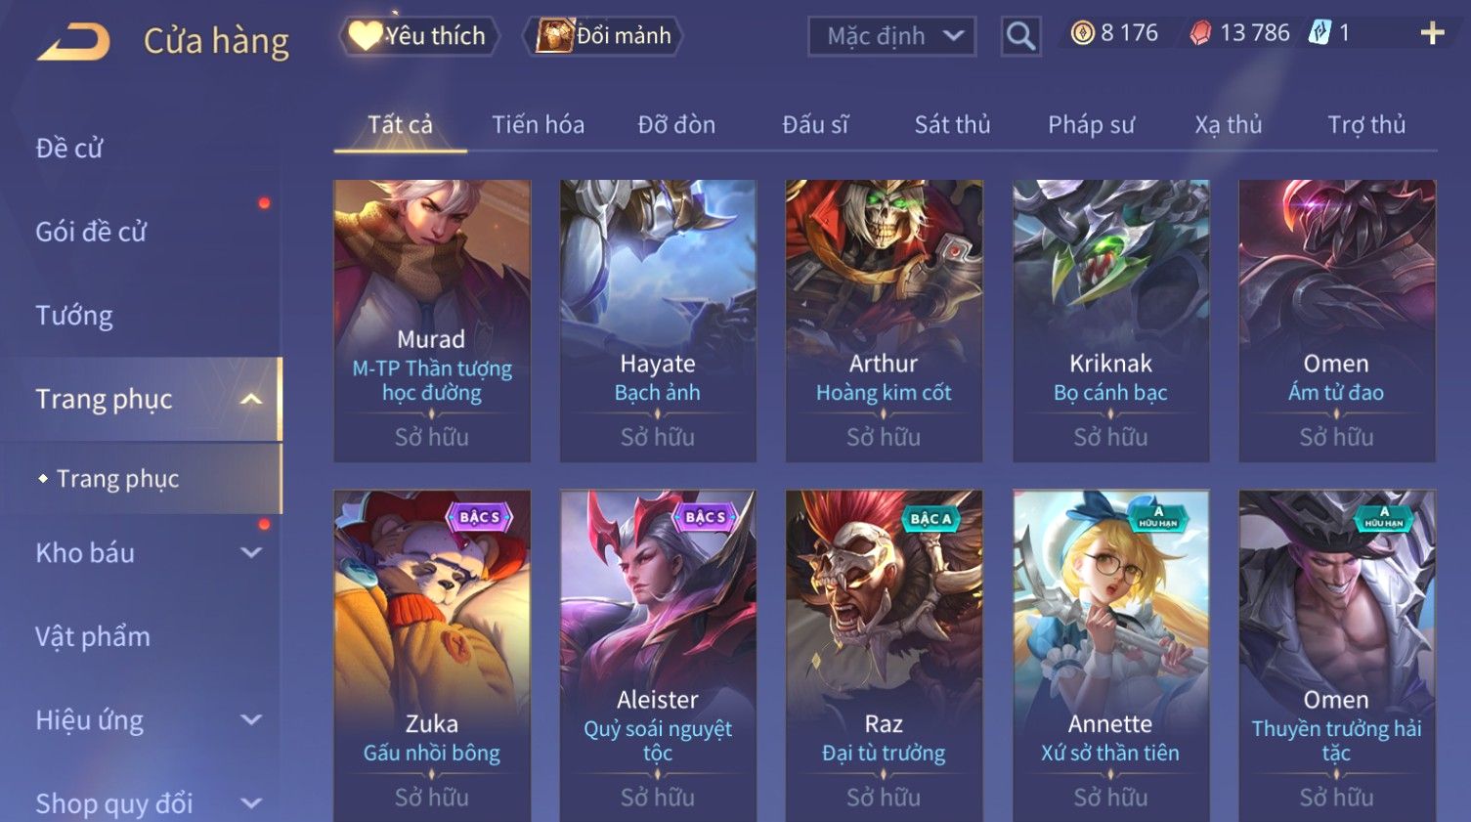The width and height of the screenshot is (1471, 822).
Task: Select the Murad M-TP Thần tượng skin card
Action: coord(432,321)
